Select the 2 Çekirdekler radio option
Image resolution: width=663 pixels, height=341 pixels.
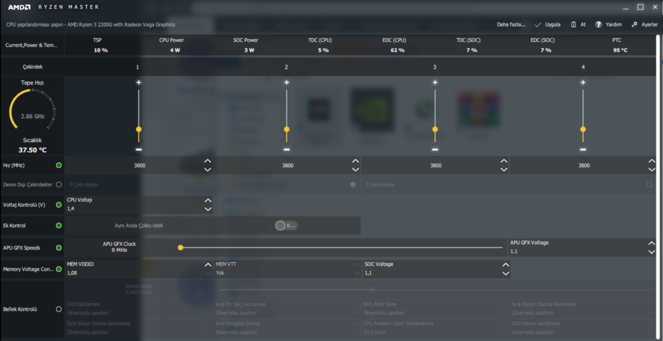coord(649,185)
